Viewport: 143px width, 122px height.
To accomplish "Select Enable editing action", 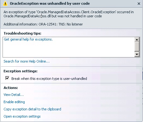I will tap(14, 102).
